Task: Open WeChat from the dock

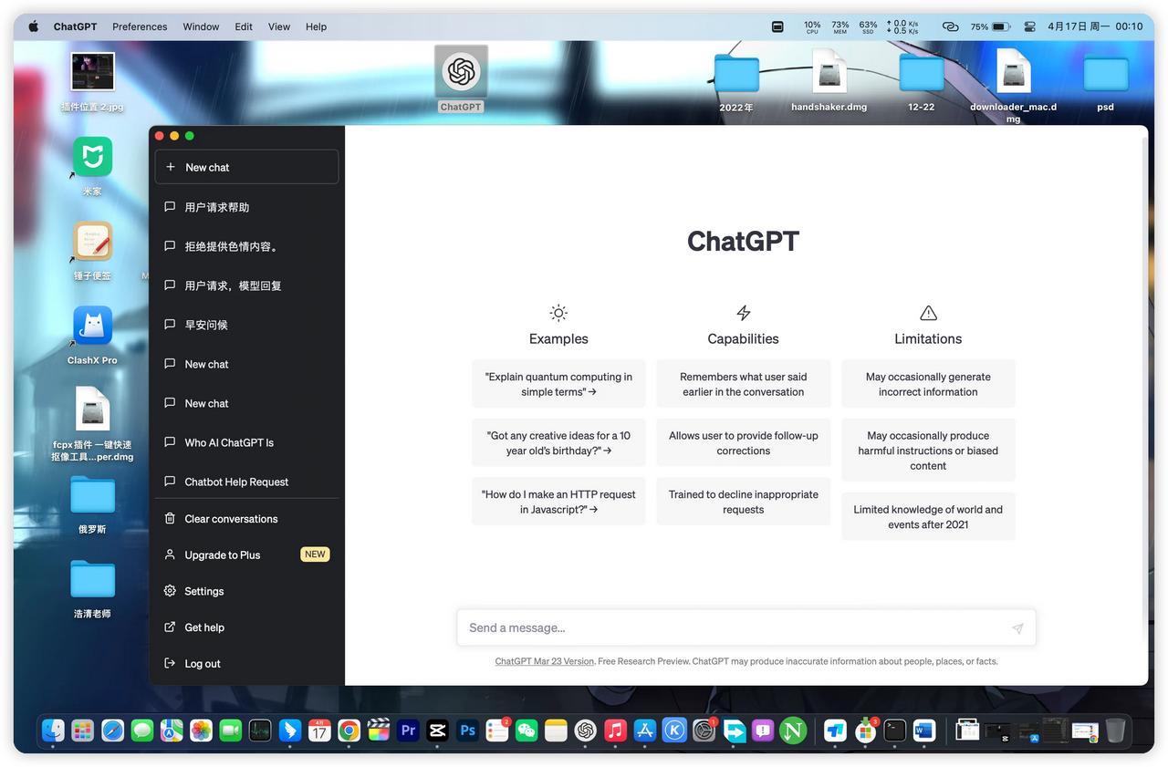Action: pyautogui.click(x=526, y=731)
